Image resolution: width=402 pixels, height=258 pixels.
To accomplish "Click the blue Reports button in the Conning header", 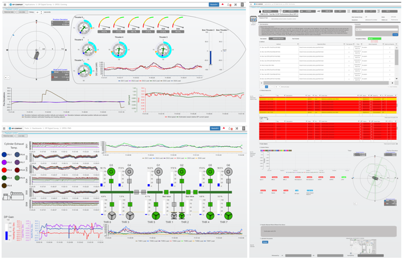I will click(x=214, y=4).
